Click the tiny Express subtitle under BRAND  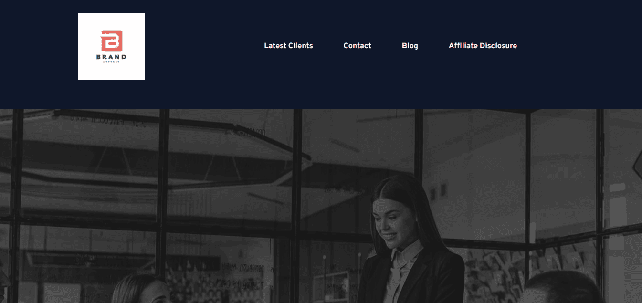pos(111,62)
